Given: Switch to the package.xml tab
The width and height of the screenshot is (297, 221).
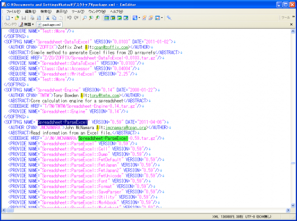Looking at the screenshot, I should pos(49,25).
